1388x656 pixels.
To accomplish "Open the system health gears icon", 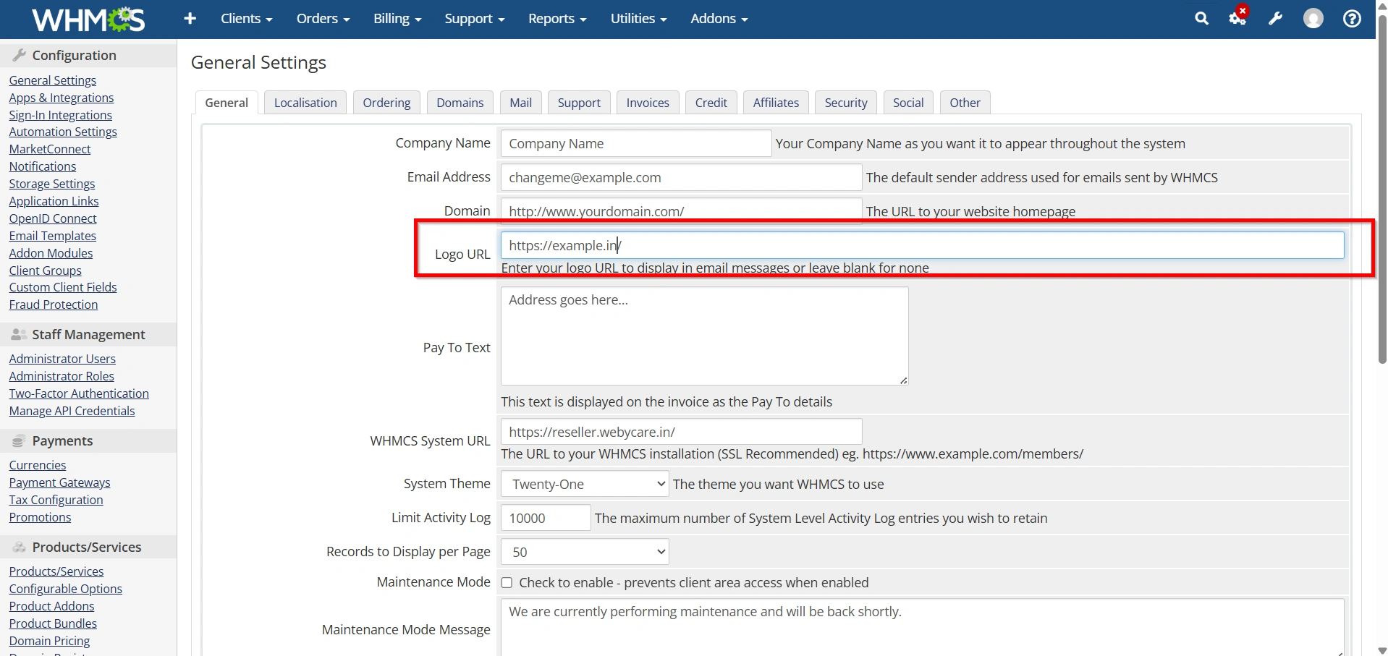I will point(1238,17).
